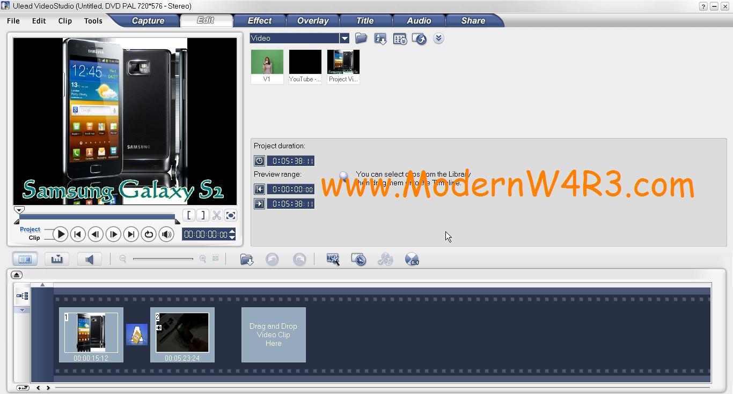Step back to previous frame
The height and width of the screenshot is (394, 733).
coord(96,234)
